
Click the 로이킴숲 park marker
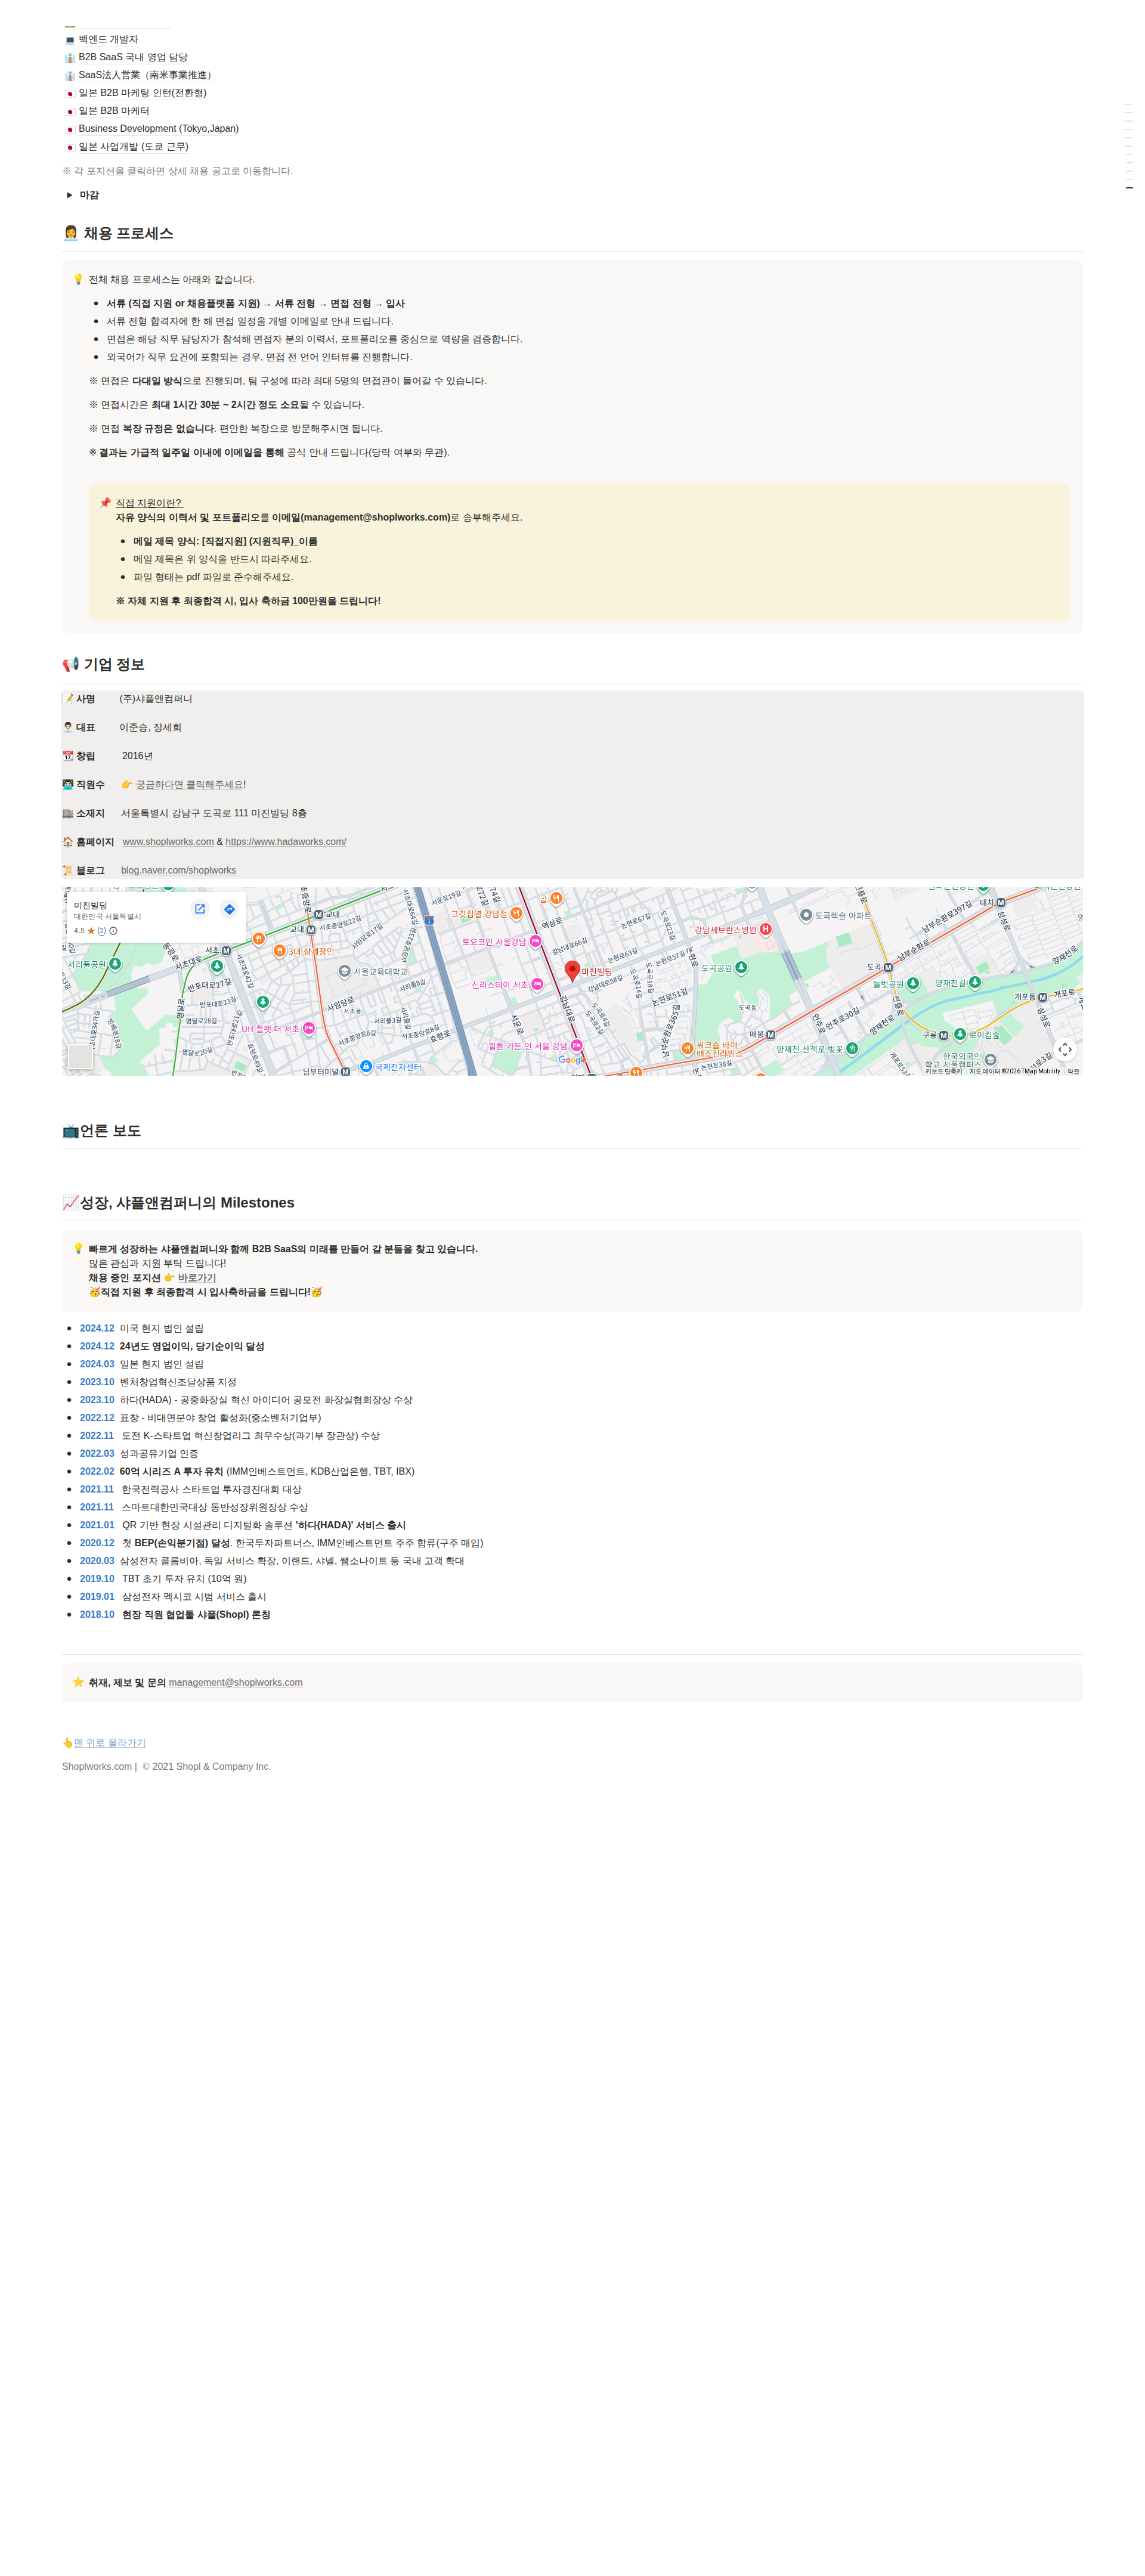960,1034
